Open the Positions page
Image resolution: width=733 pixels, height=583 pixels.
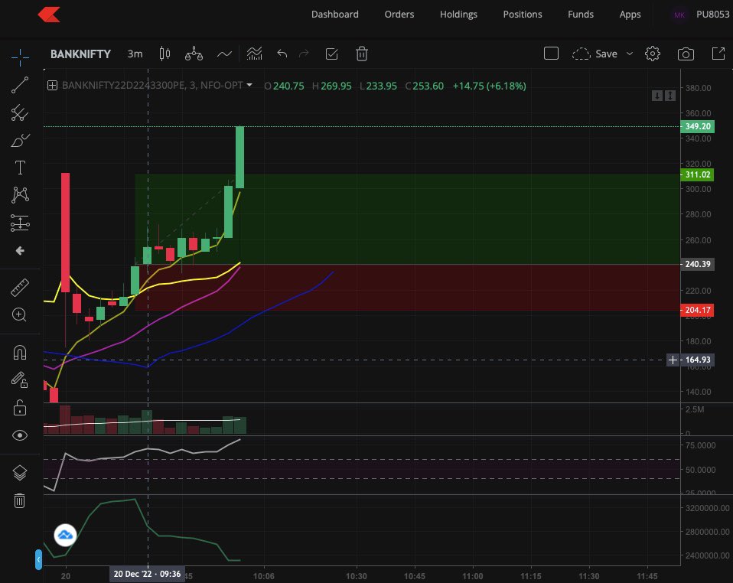click(x=523, y=15)
